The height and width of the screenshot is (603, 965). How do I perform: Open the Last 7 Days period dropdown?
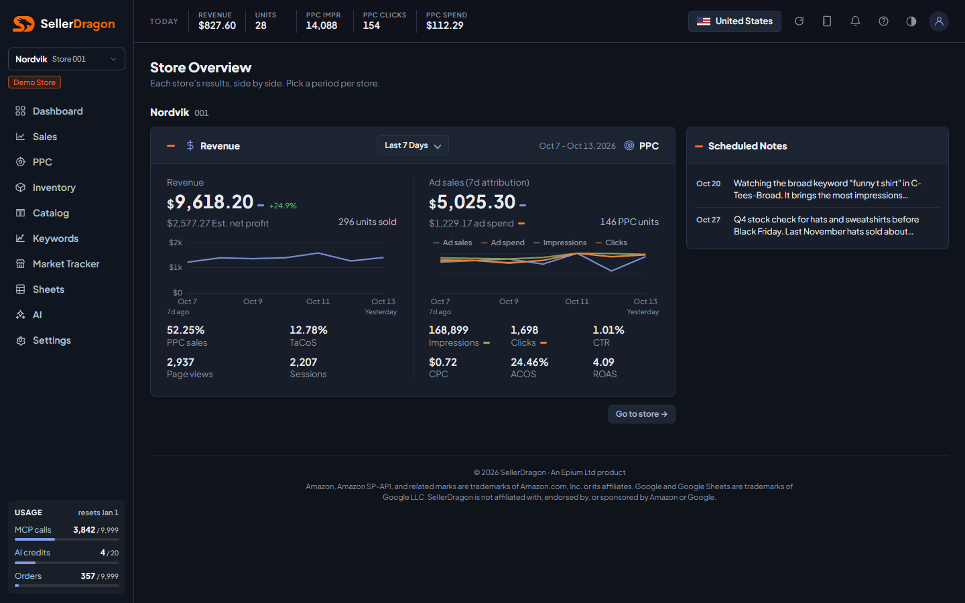[413, 145]
